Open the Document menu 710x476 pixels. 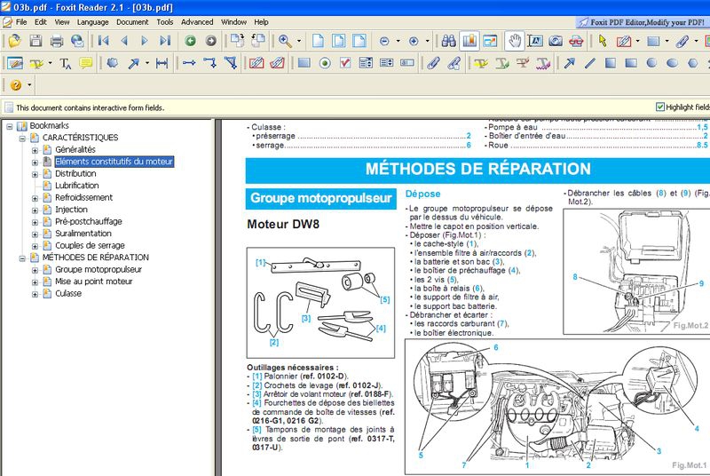point(132,21)
